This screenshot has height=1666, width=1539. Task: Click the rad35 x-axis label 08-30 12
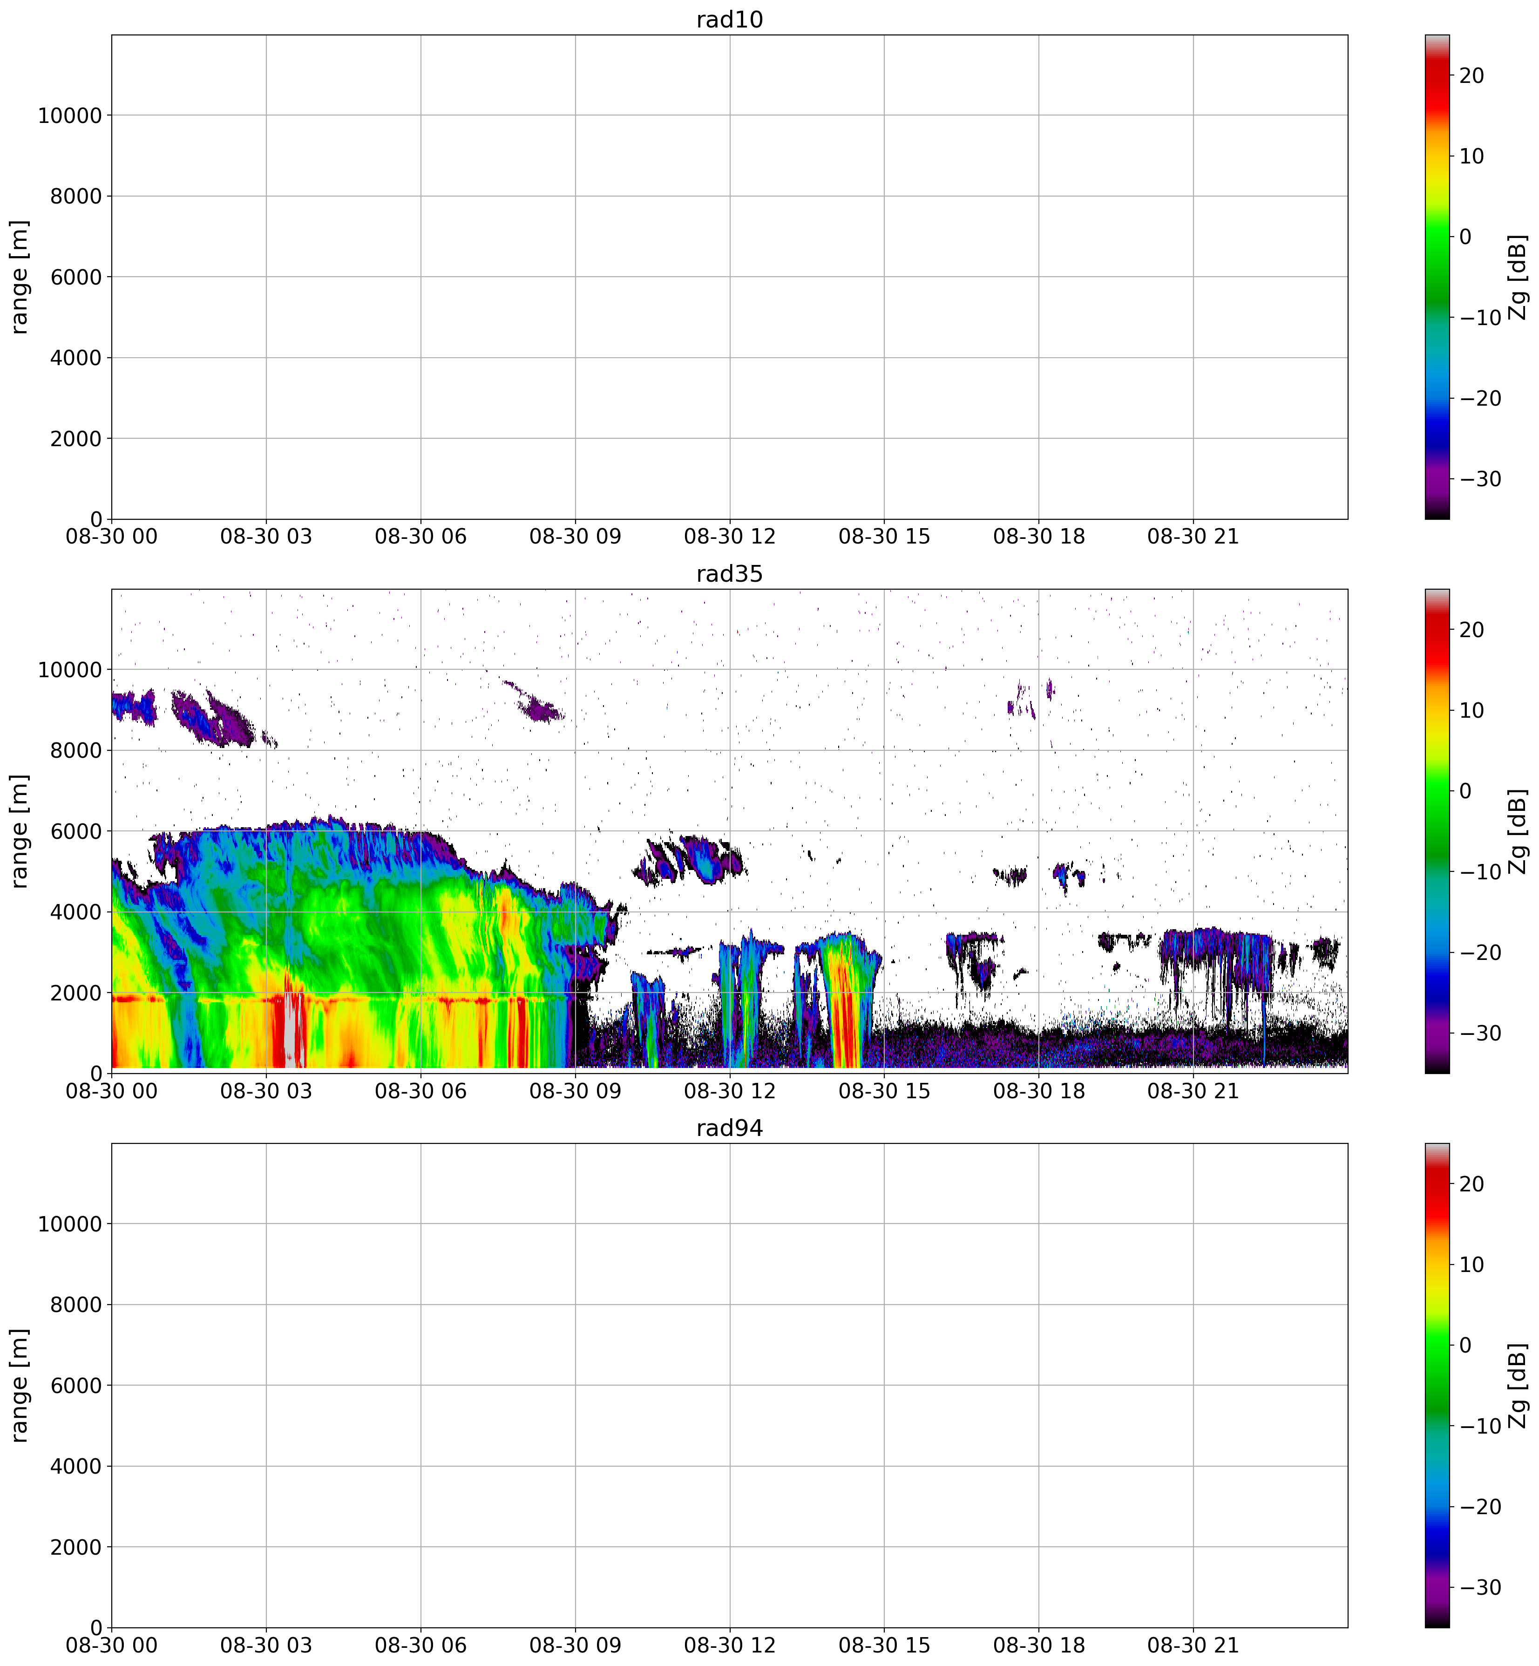[730, 1091]
